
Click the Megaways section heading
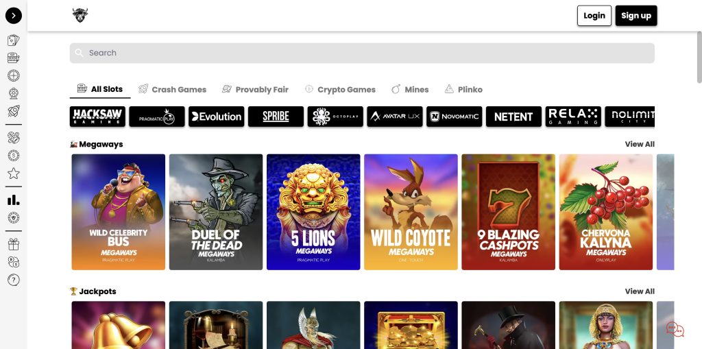[96, 144]
